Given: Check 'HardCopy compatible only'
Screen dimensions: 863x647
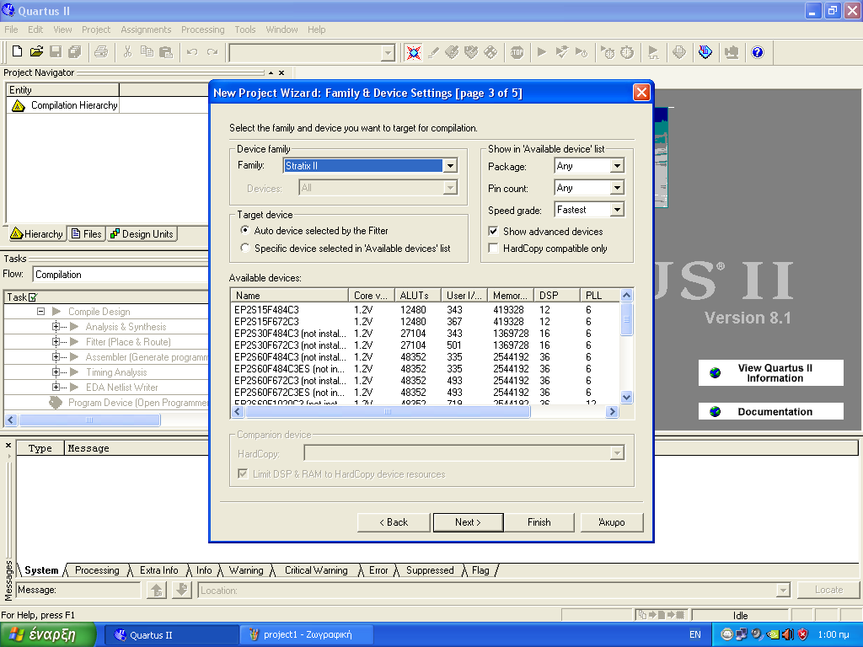Looking at the screenshot, I should click(494, 249).
